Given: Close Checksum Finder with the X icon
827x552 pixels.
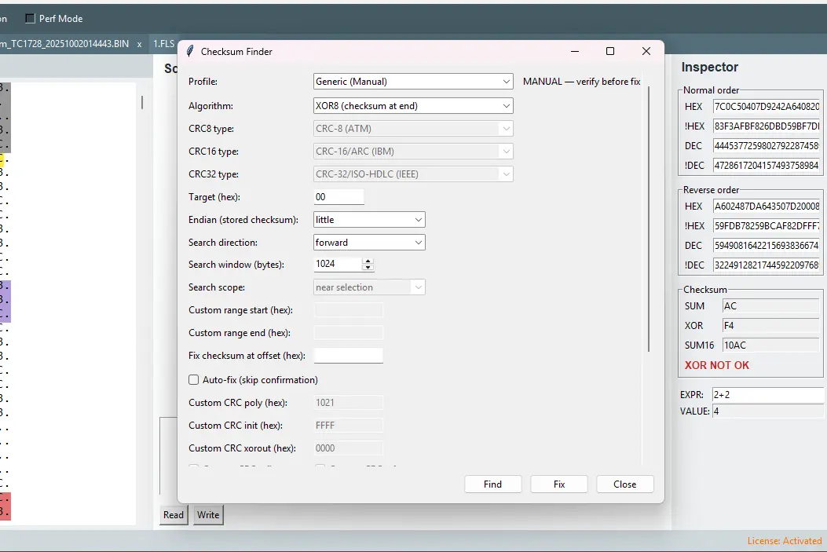Looking at the screenshot, I should point(646,51).
